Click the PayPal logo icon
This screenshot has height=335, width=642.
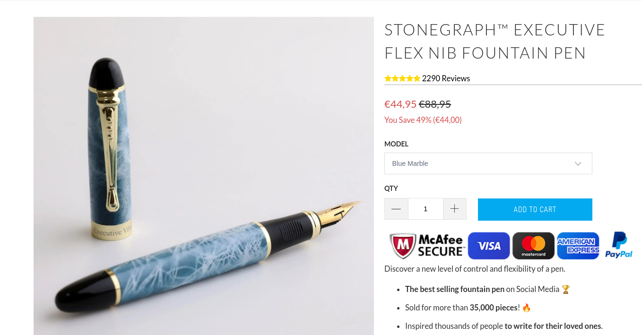[619, 245]
